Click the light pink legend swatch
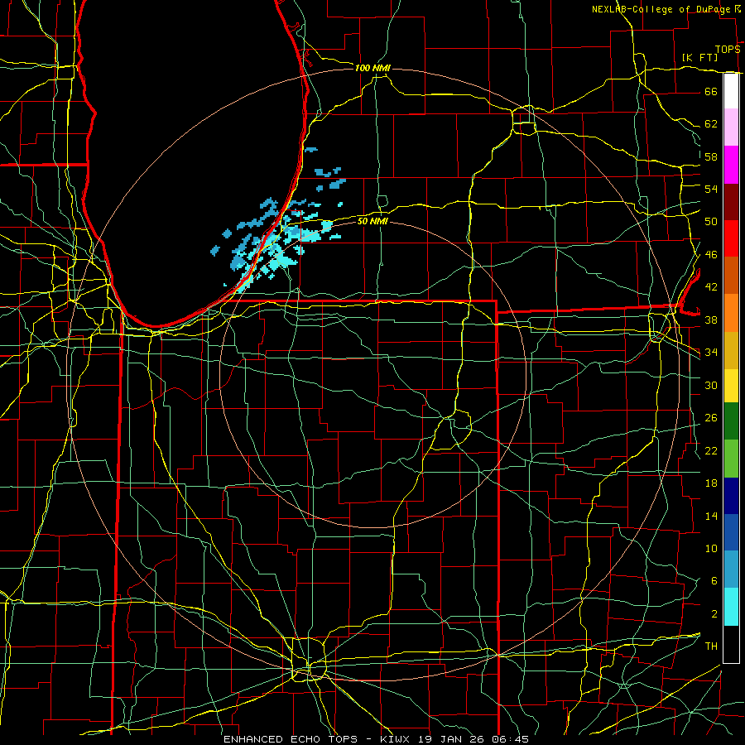 click(731, 127)
